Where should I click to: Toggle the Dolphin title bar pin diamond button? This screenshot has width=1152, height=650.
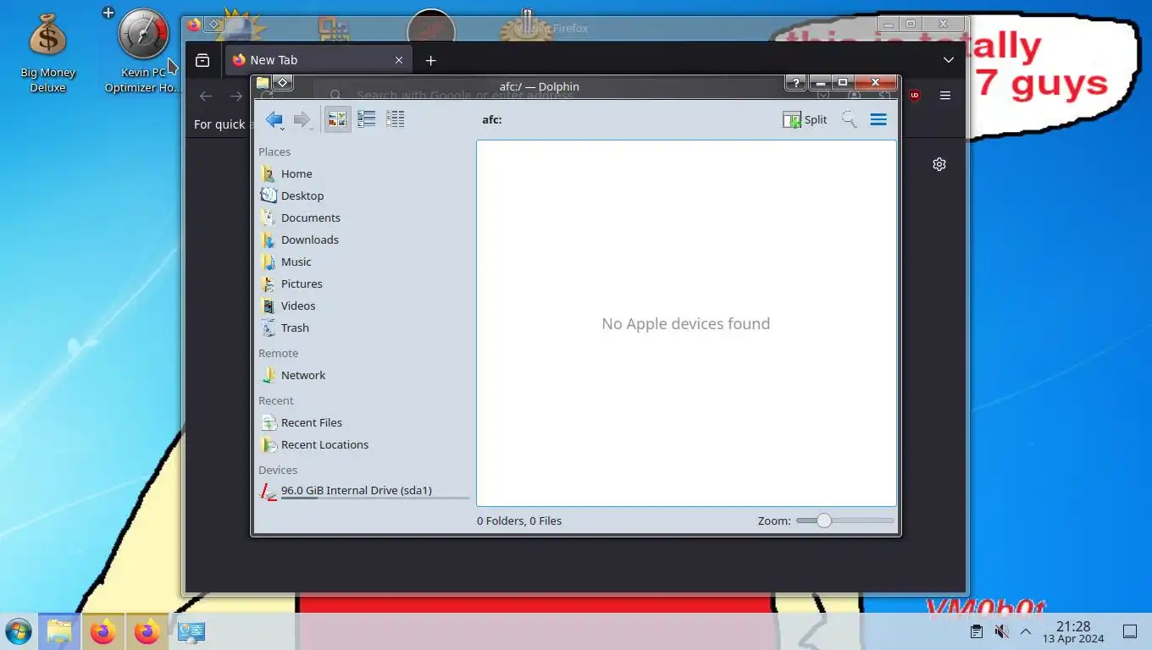pos(283,83)
